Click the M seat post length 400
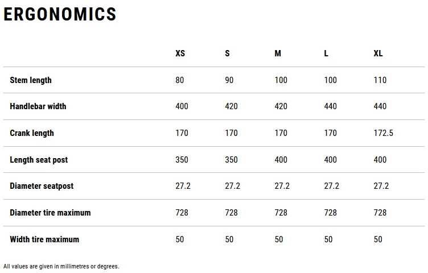This screenshot has height=273, width=428. coord(281,160)
